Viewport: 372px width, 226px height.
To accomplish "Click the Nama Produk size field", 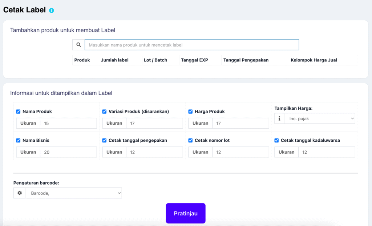I will pos(68,124).
